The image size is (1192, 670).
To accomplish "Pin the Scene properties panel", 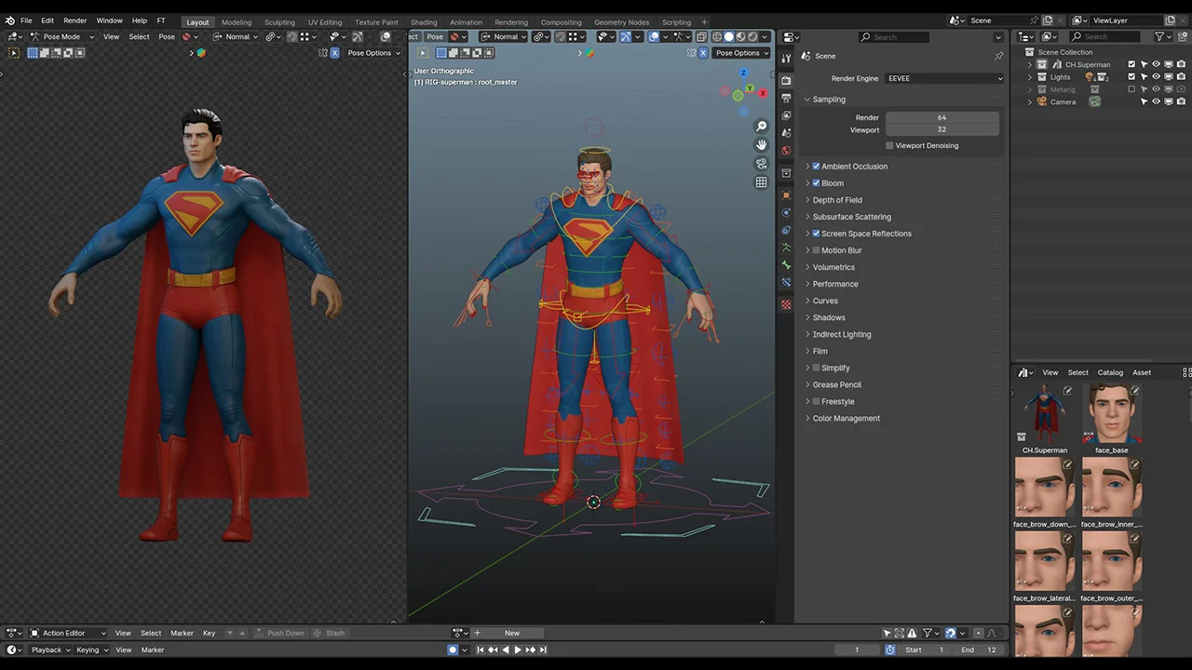I will (x=998, y=56).
